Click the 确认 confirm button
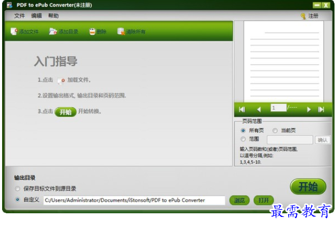 pyautogui.click(x=323, y=140)
